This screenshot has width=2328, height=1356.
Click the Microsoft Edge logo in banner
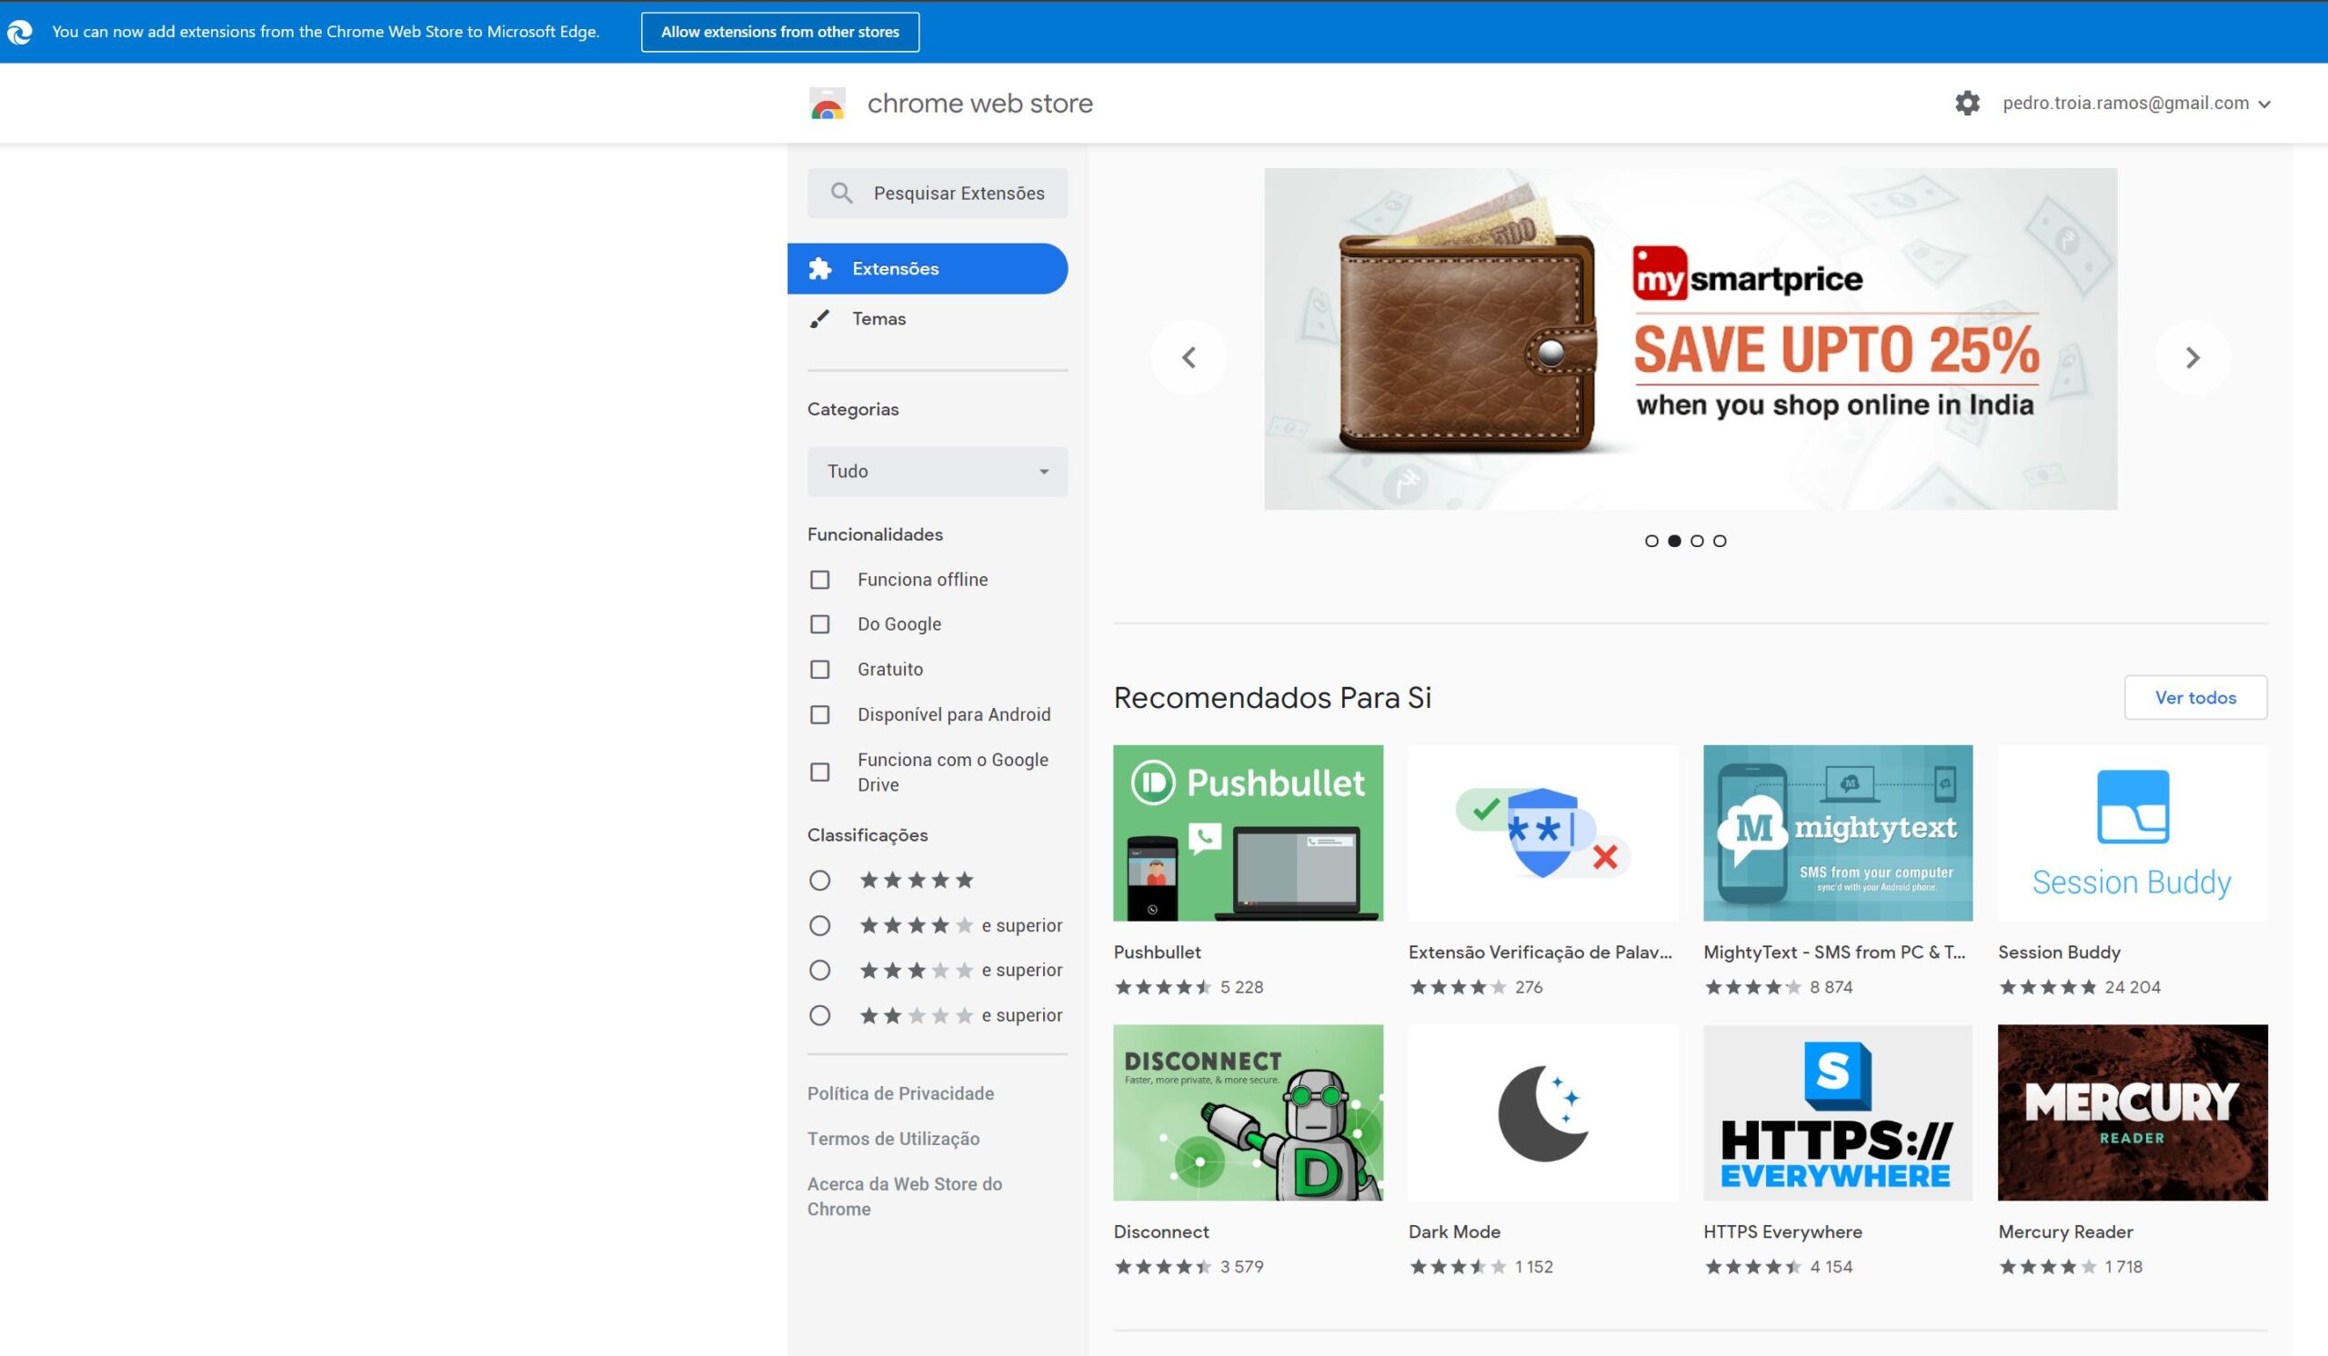pyautogui.click(x=19, y=33)
